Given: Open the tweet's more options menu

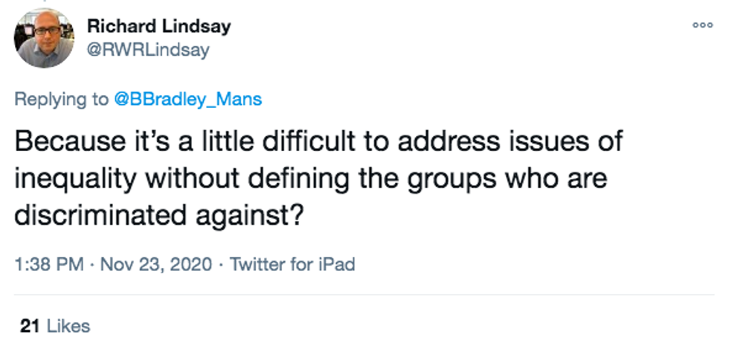Looking at the screenshot, I should (x=701, y=25).
